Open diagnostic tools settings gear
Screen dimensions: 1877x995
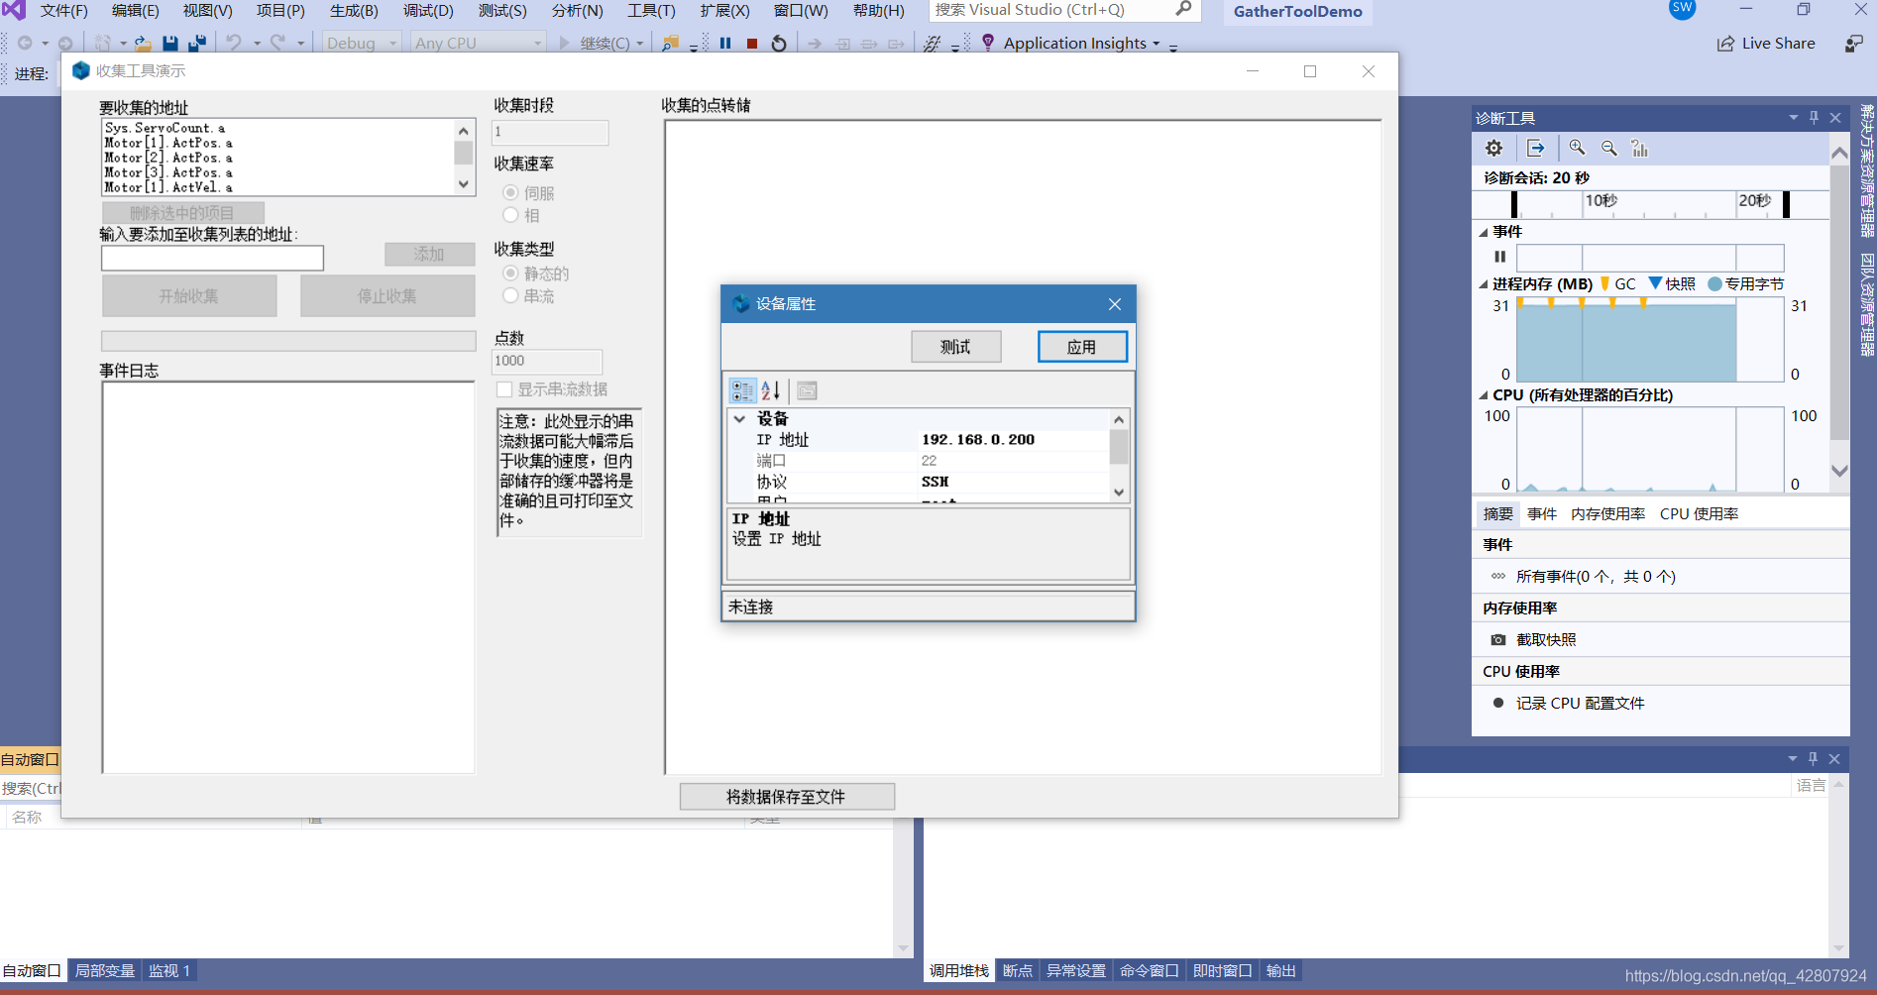(x=1493, y=149)
